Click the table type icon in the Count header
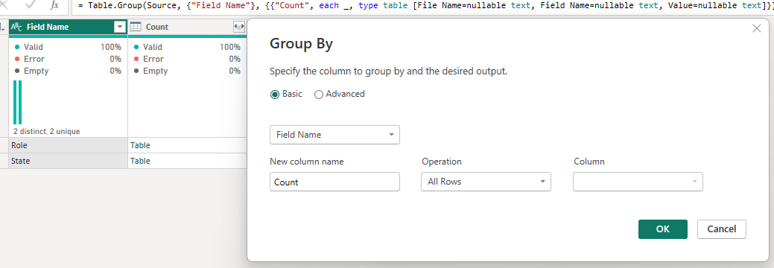 pos(136,27)
